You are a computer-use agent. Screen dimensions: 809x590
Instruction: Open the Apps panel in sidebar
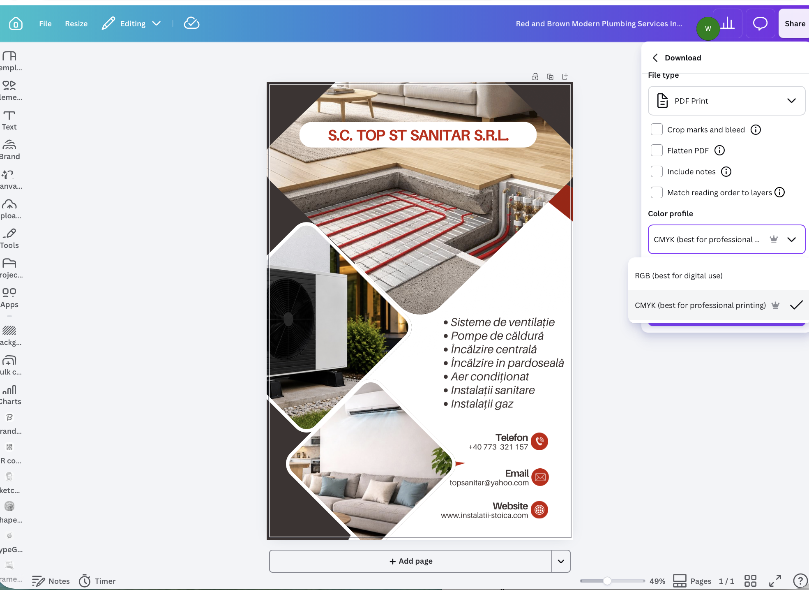(9, 298)
